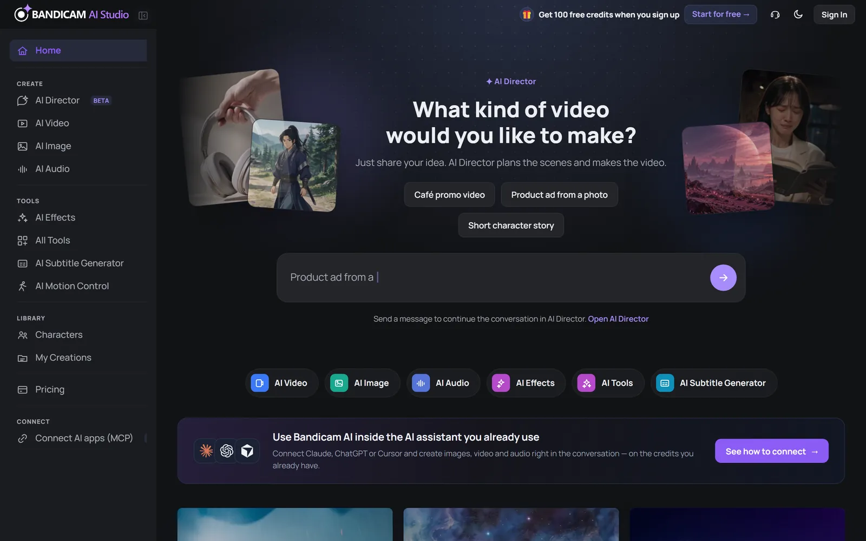This screenshot has height=541, width=866.
Task: Open the AI Tools quick chip
Action: coord(608,383)
